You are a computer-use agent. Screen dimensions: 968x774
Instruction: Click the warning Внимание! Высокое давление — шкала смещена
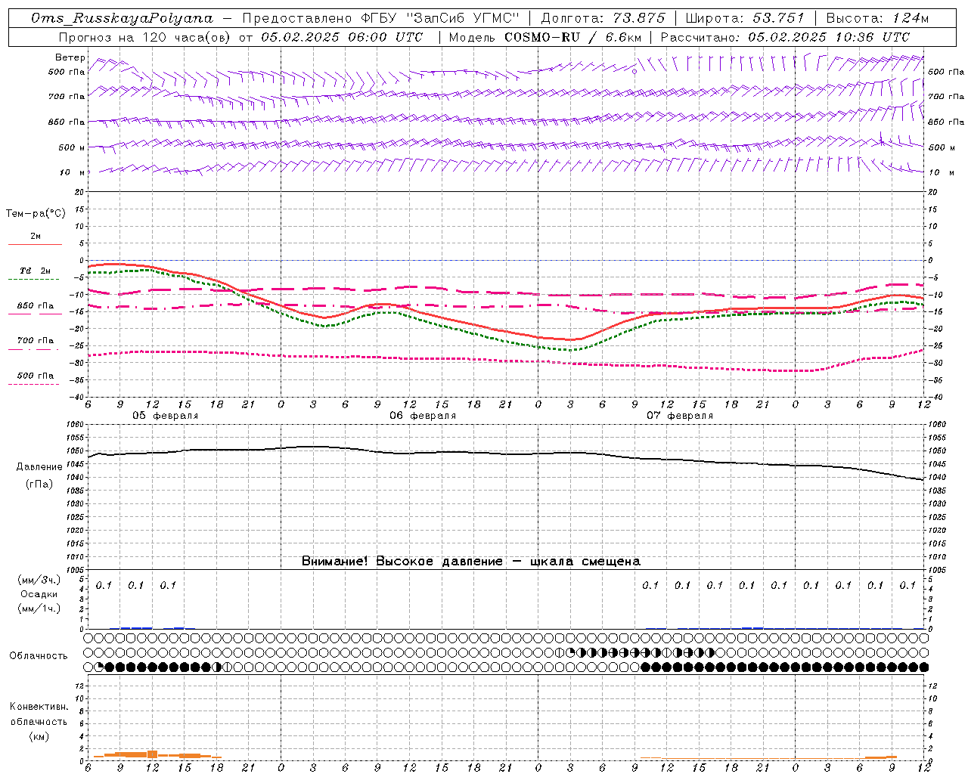tap(471, 561)
